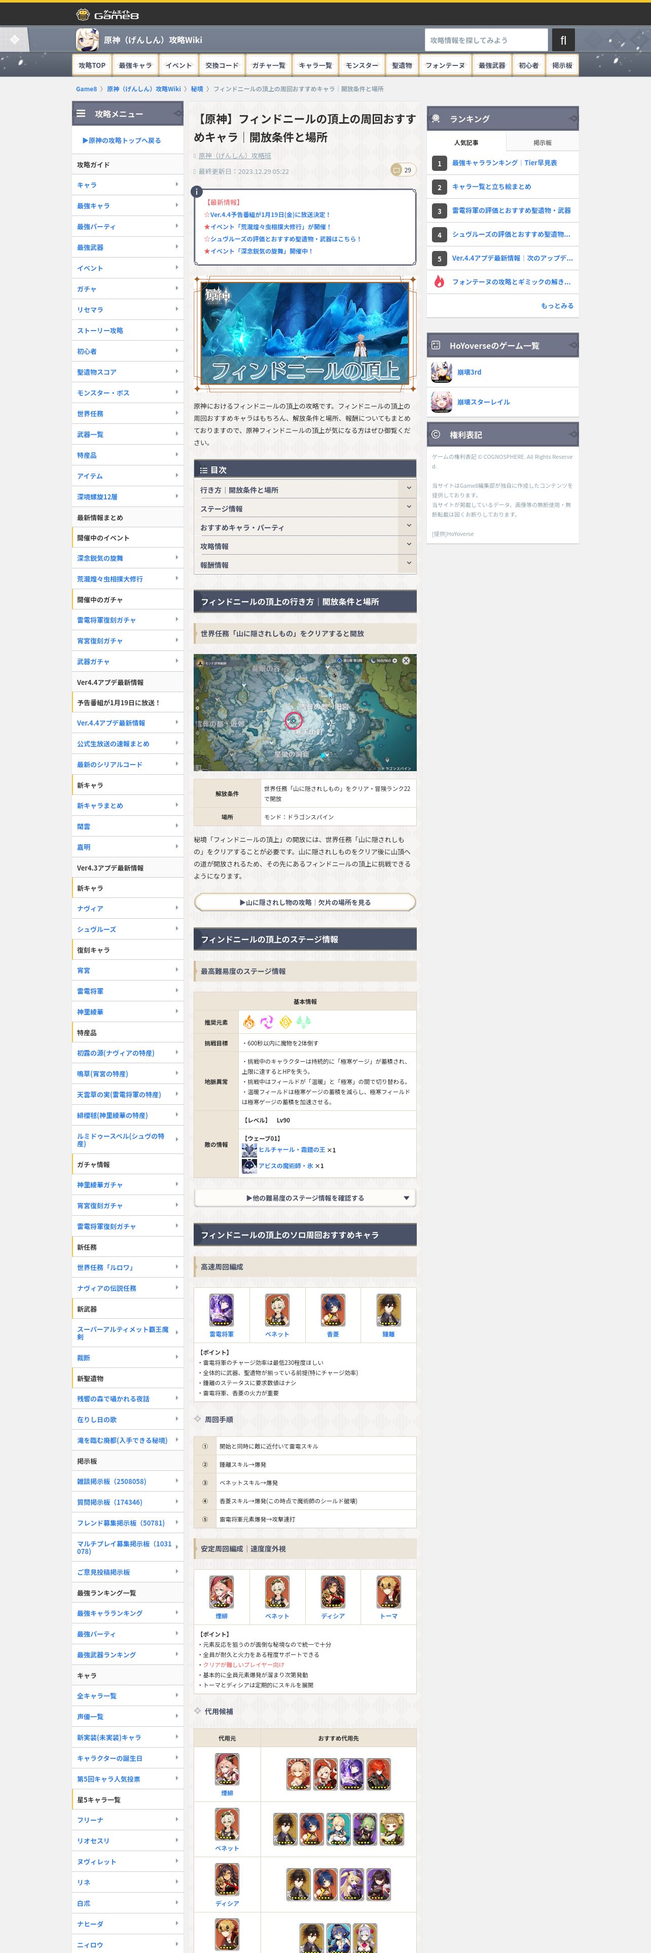Expand 報酬情報 table of contents entry
This screenshot has width=651, height=1953.
point(305,565)
